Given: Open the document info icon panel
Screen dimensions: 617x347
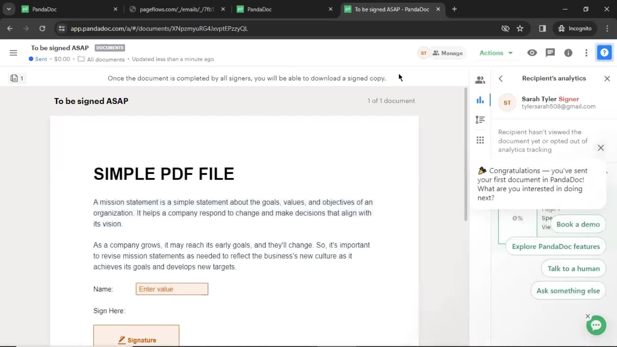Looking at the screenshot, I should (x=568, y=53).
